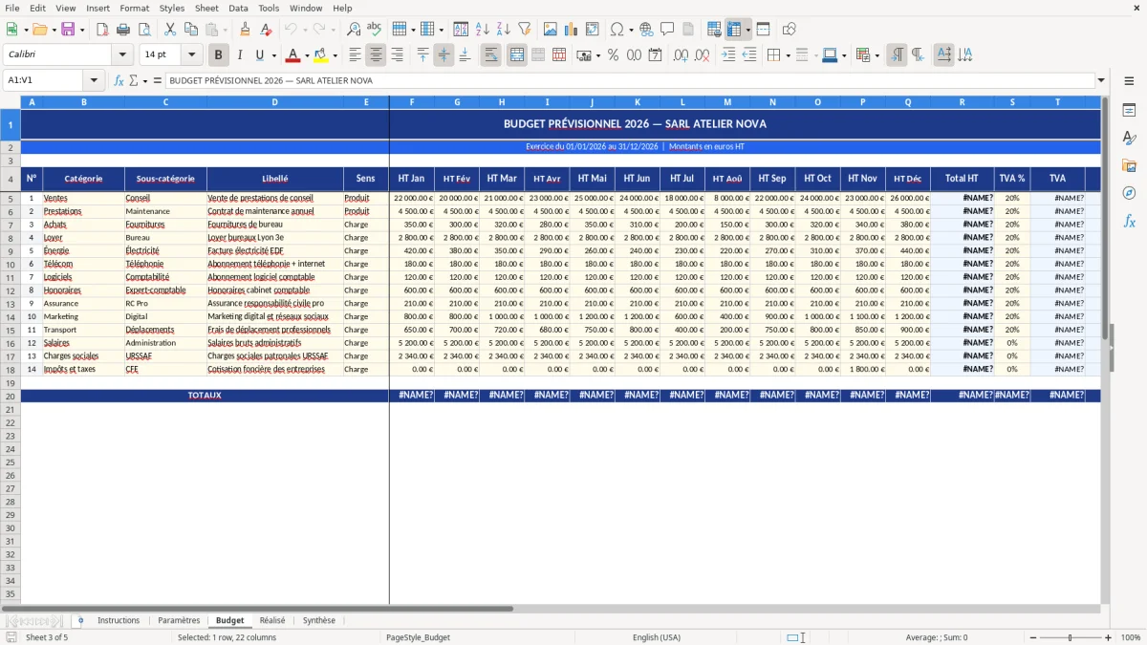
Task: Switch to the Instructions sheet tab
Action: pyautogui.click(x=119, y=620)
